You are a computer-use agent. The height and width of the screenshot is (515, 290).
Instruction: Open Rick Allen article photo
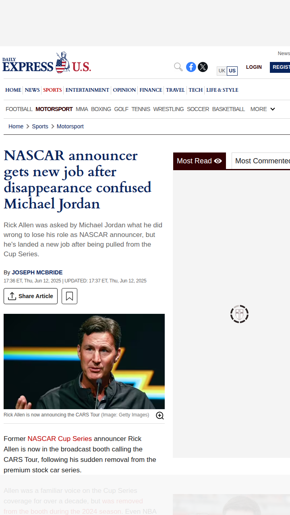pos(84,361)
